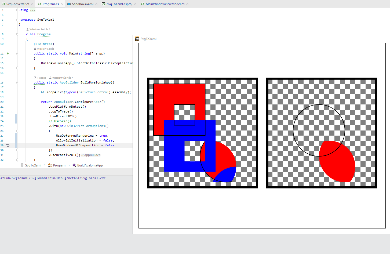
Task: Open the SvgToXaml.exe path link
Action: [53, 178]
